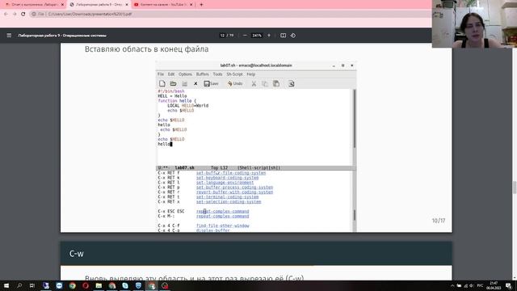The image size is (517, 291).
Task: Click the Emacs Sh-Script menu
Action: coord(234,74)
